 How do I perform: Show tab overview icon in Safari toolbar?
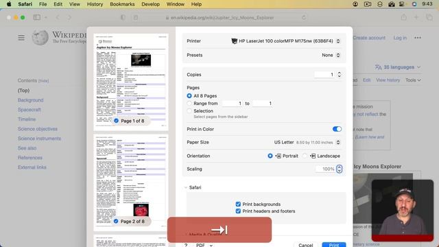tap(429, 17)
